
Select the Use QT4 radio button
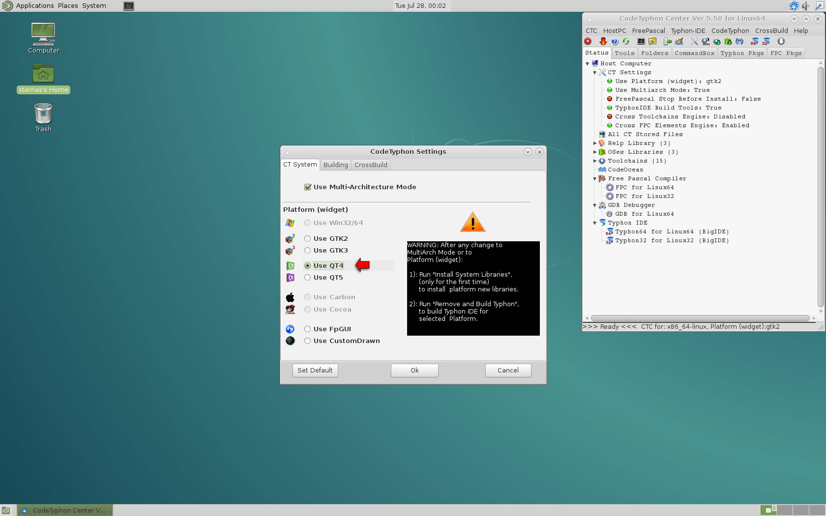(x=307, y=265)
